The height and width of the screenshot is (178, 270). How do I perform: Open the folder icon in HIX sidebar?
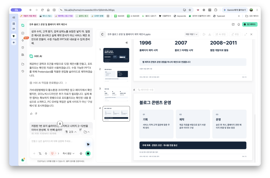pyautogui.click(x=23, y=64)
